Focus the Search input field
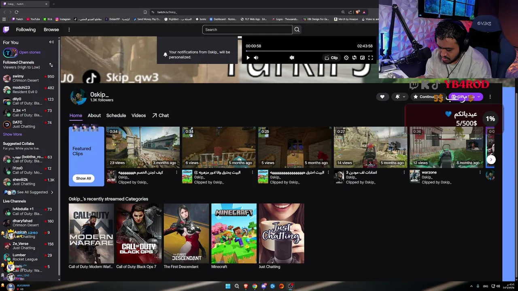Image resolution: width=518 pixels, height=291 pixels. coord(247,30)
